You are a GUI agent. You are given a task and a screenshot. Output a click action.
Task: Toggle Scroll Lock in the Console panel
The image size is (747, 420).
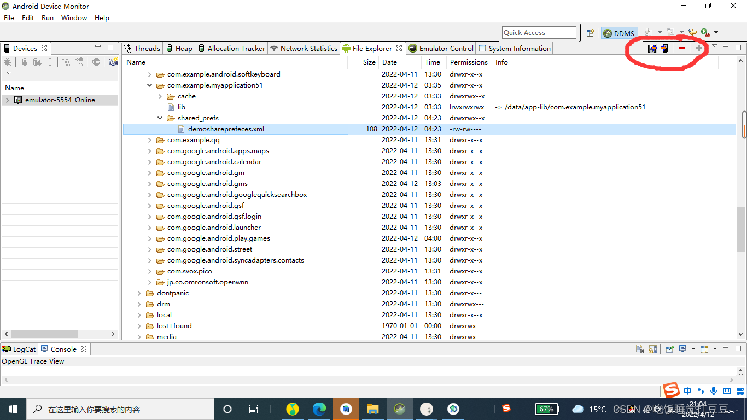point(653,348)
